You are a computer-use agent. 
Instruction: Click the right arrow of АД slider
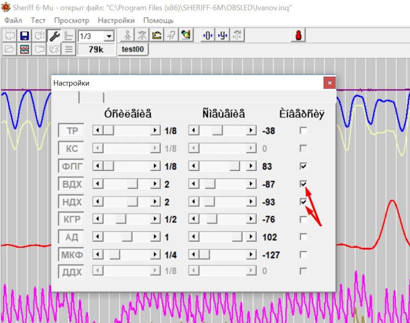click(x=156, y=237)
